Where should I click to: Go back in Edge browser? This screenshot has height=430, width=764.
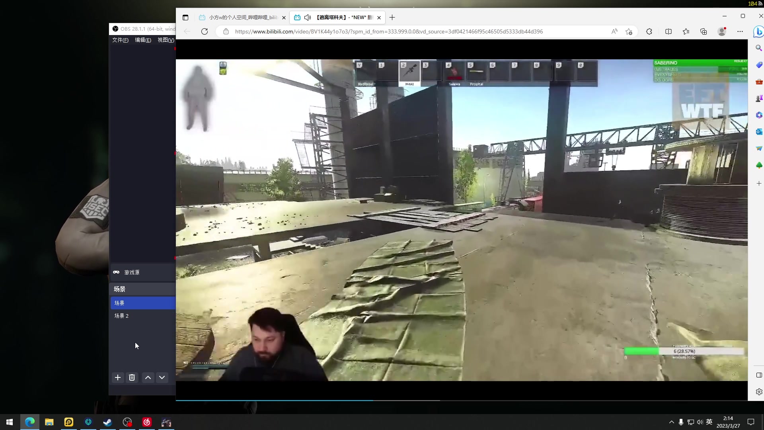pos(187,31)
